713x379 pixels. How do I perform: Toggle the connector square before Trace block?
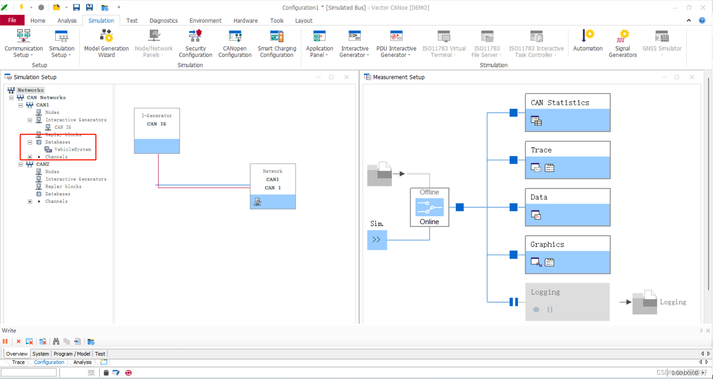tap(513, 160)
